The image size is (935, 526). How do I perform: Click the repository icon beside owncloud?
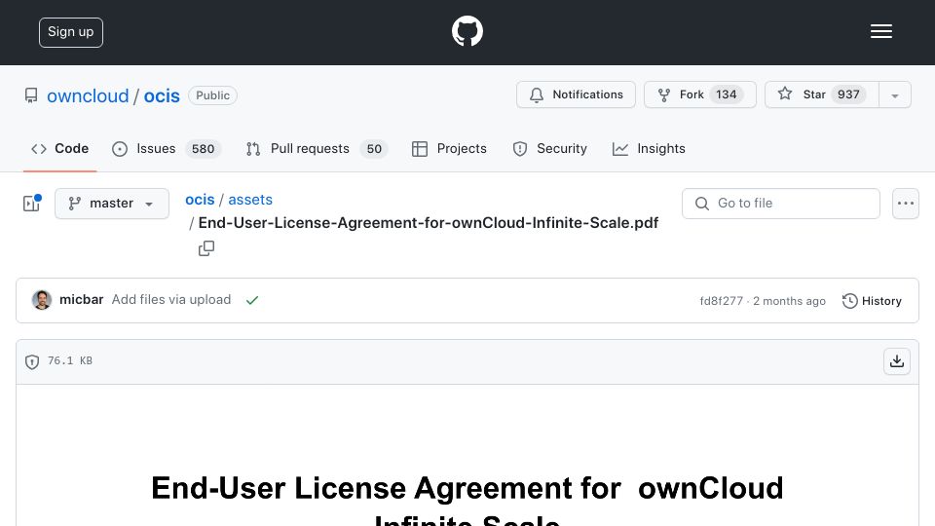31,95
